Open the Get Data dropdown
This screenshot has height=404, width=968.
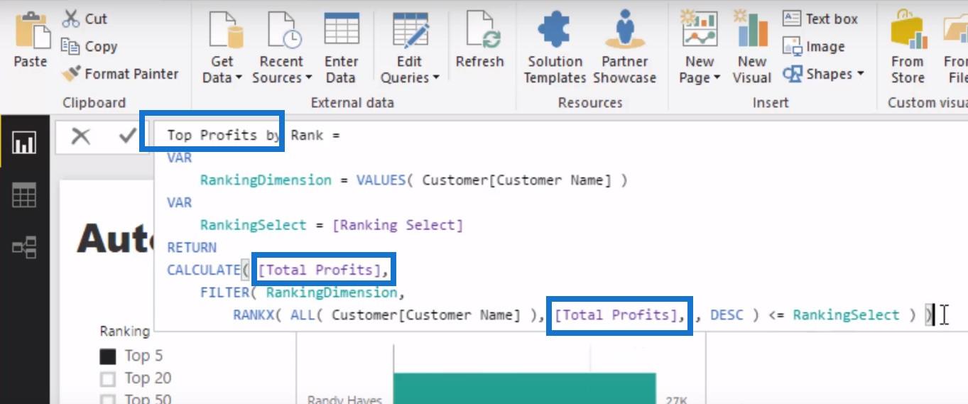click(x=222, y=48)
